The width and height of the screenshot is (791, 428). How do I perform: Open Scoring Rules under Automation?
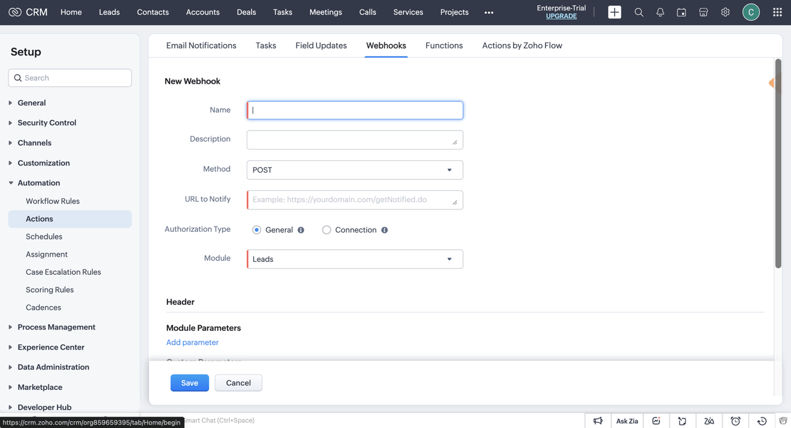(50, 290)
